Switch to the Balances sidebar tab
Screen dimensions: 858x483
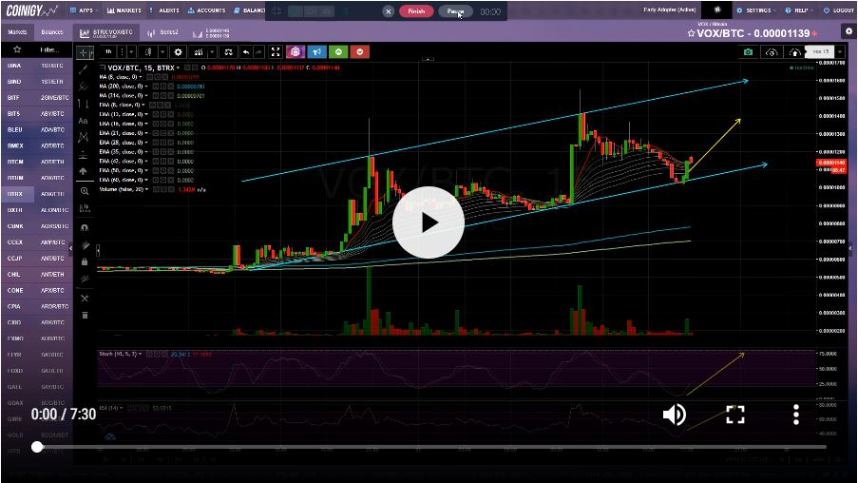click(52, 31)
